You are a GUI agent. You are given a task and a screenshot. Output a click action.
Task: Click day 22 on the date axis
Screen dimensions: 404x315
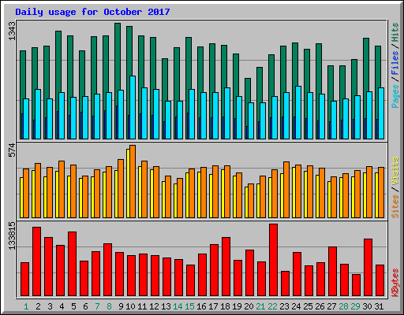click(x=272, y=306)
